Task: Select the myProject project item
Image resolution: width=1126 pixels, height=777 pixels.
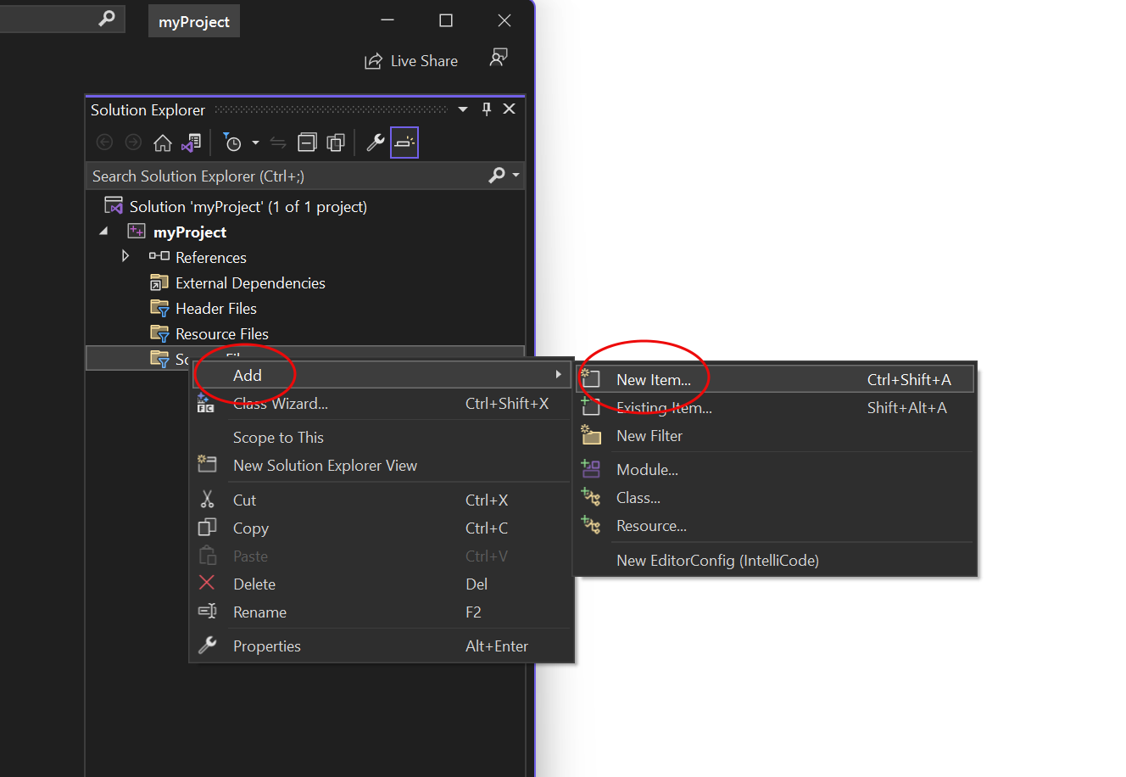Action: (177, 232)
